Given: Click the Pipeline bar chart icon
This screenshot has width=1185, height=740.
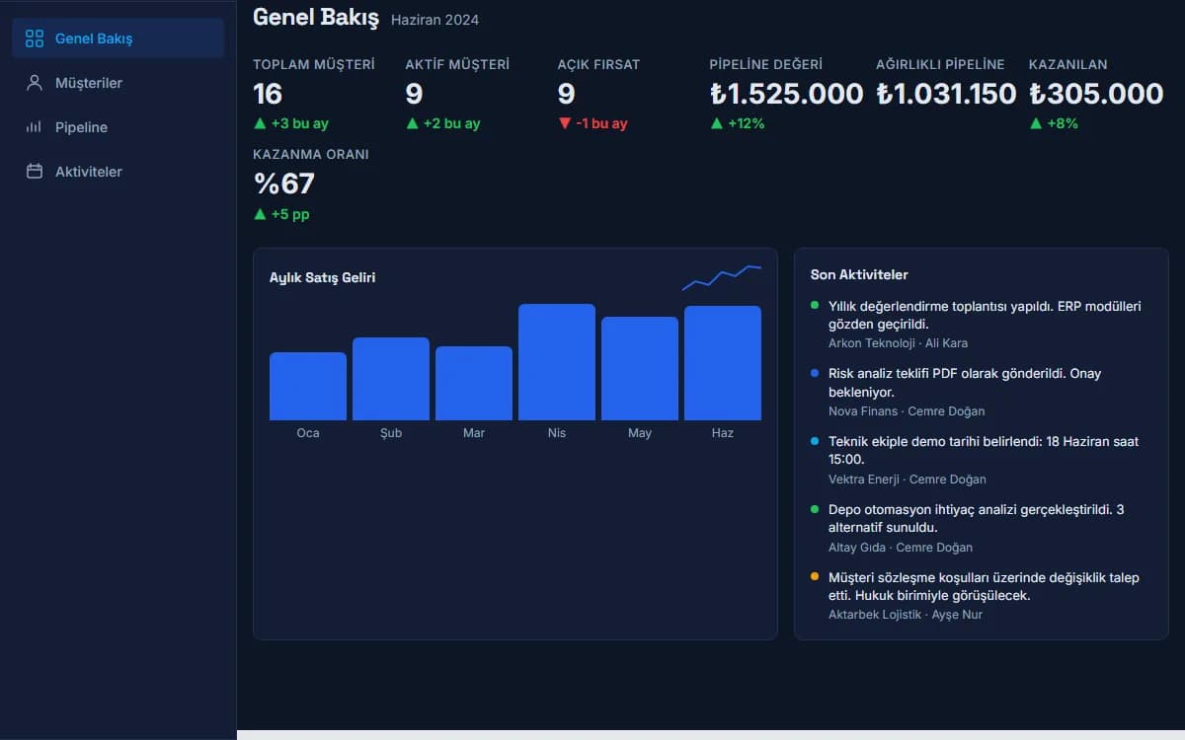Looking at the screenshot, I should point(35,127).
